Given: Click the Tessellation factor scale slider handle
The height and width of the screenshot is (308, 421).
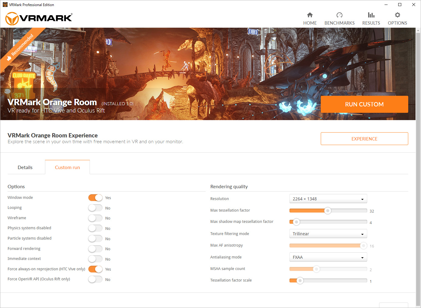Looking at the screenshot, I should click(300, 280).
